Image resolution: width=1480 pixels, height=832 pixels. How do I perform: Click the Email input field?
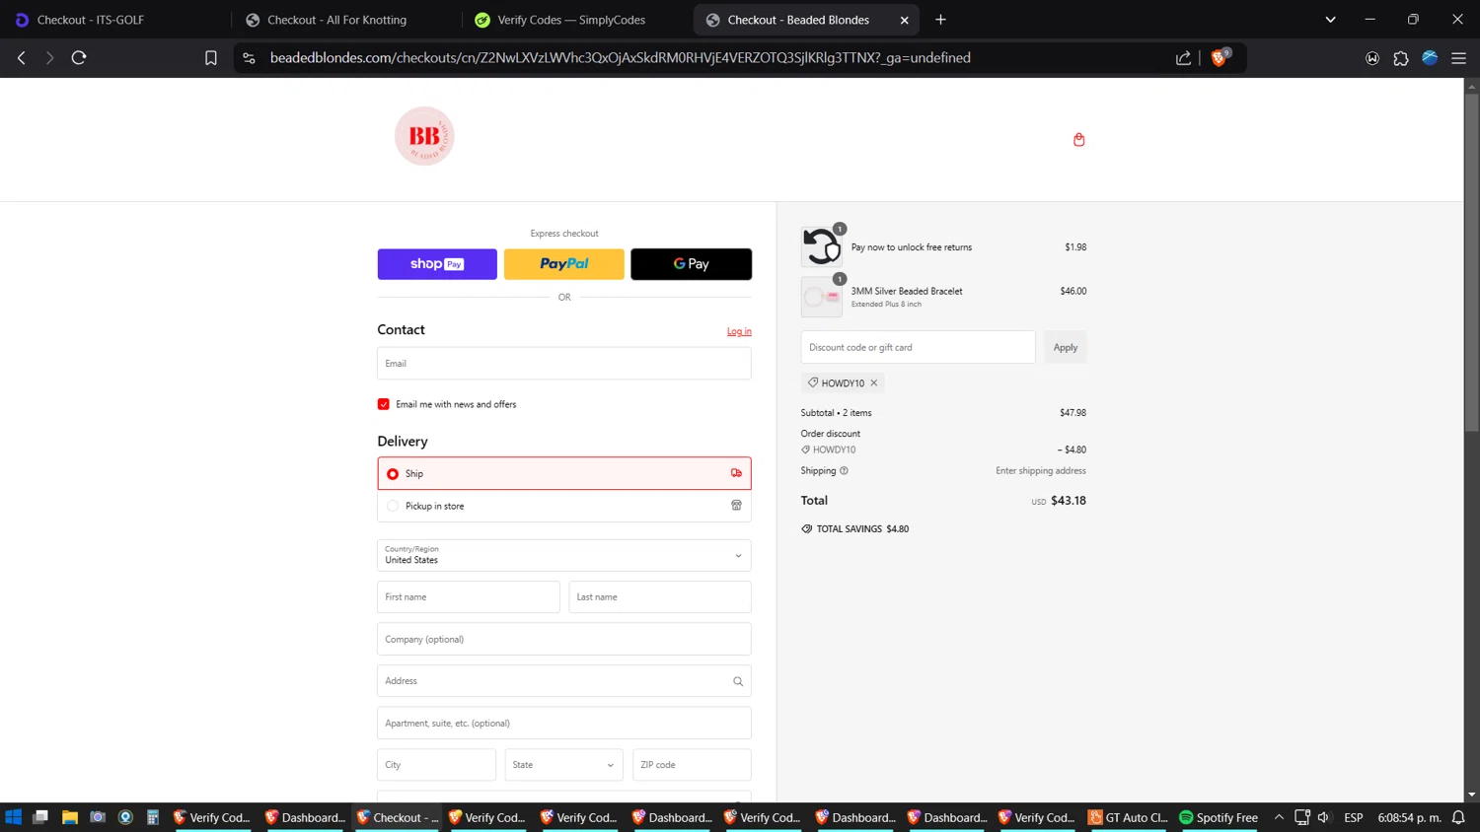(x=564, y=363)
